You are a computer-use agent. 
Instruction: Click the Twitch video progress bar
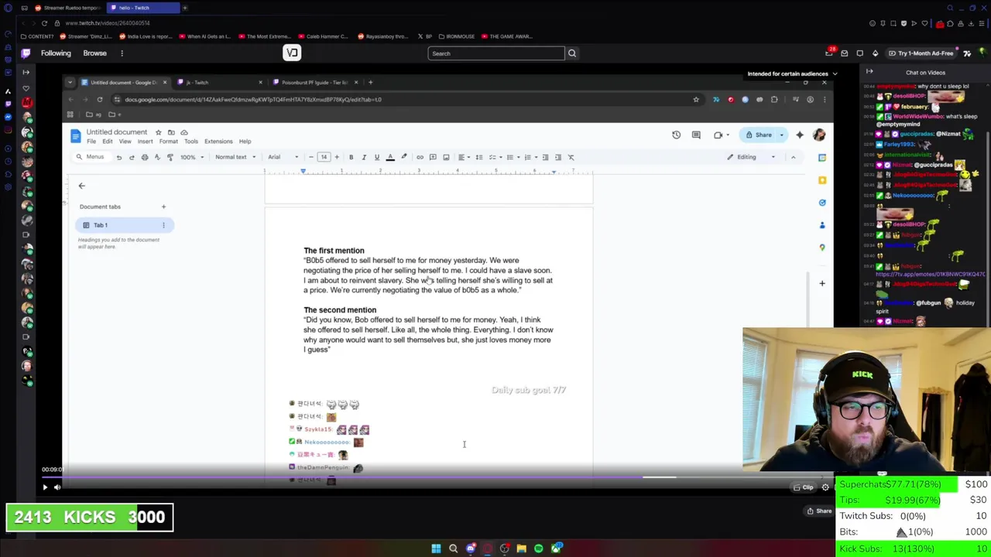tap(437, 477)
